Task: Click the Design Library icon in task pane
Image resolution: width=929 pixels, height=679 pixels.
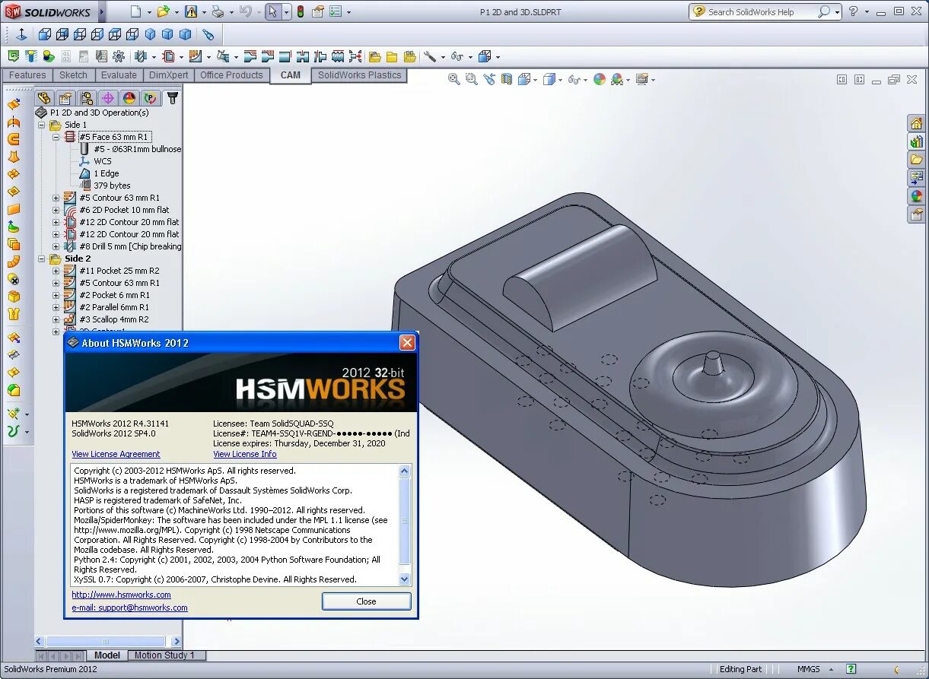Action: pos(918,141)
